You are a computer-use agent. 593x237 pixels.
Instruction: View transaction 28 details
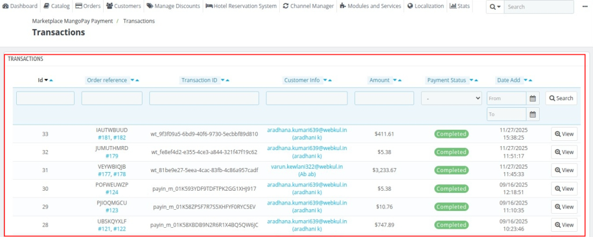564,225
